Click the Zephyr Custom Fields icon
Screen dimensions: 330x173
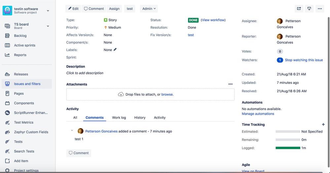point(7,132)
